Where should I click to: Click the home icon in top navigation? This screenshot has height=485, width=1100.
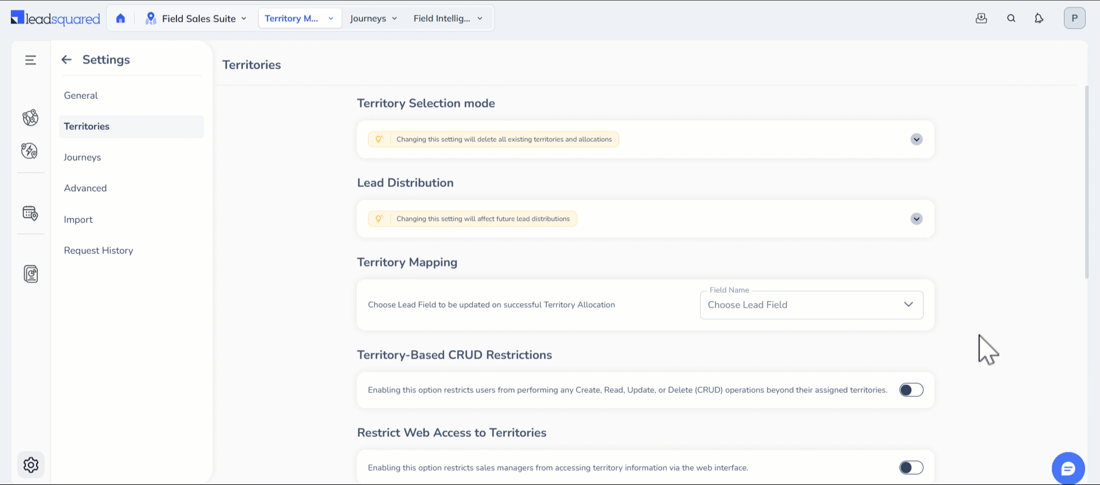(120, 18)
